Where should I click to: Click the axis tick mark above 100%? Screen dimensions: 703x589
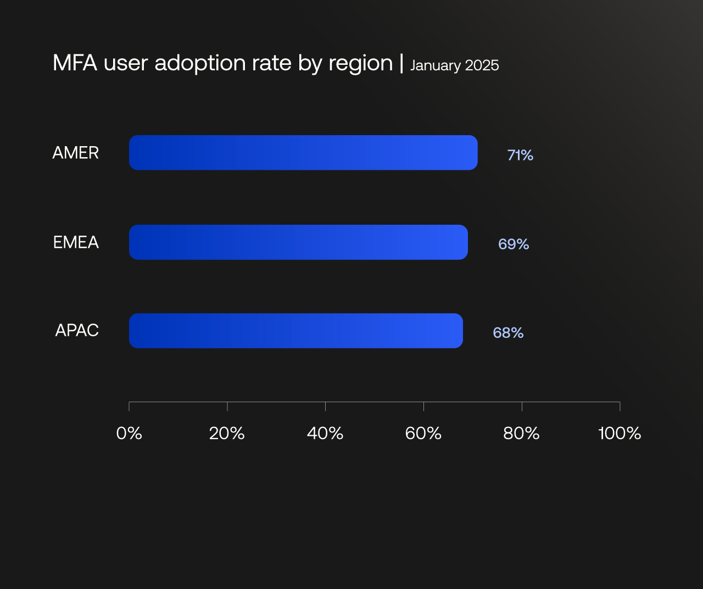tap(620, 407)
